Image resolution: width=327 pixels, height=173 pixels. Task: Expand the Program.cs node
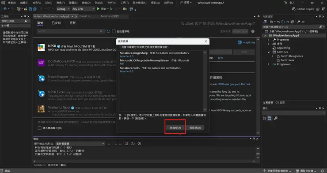pos(269,64)
